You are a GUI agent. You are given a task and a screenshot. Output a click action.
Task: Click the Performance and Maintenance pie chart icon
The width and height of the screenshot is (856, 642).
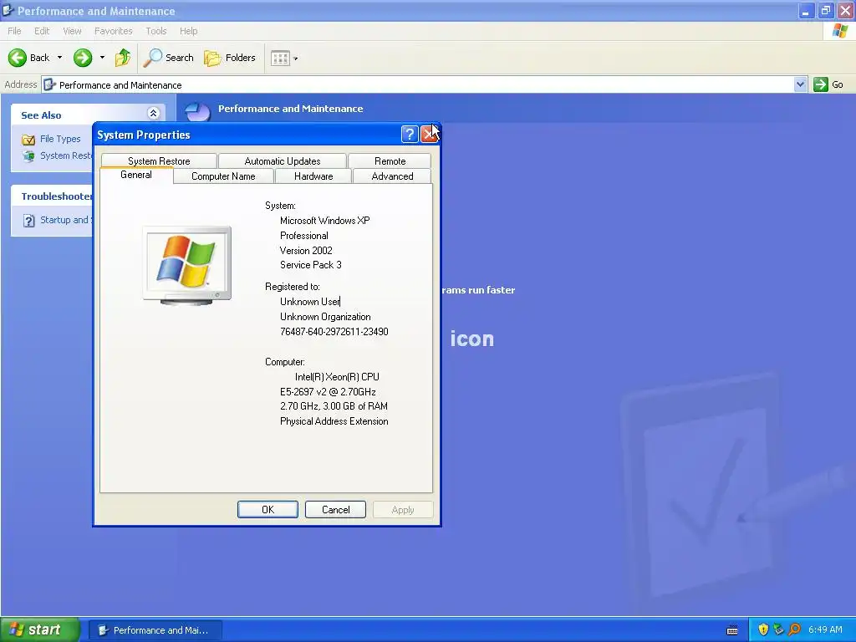point(197,112)
